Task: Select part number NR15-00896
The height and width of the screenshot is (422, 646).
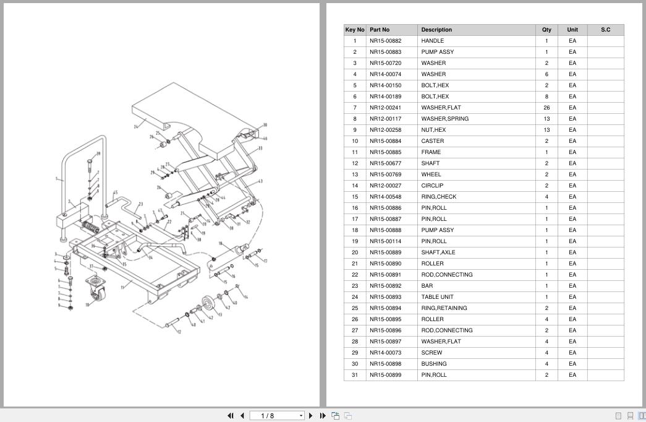Action: (385, 330)
